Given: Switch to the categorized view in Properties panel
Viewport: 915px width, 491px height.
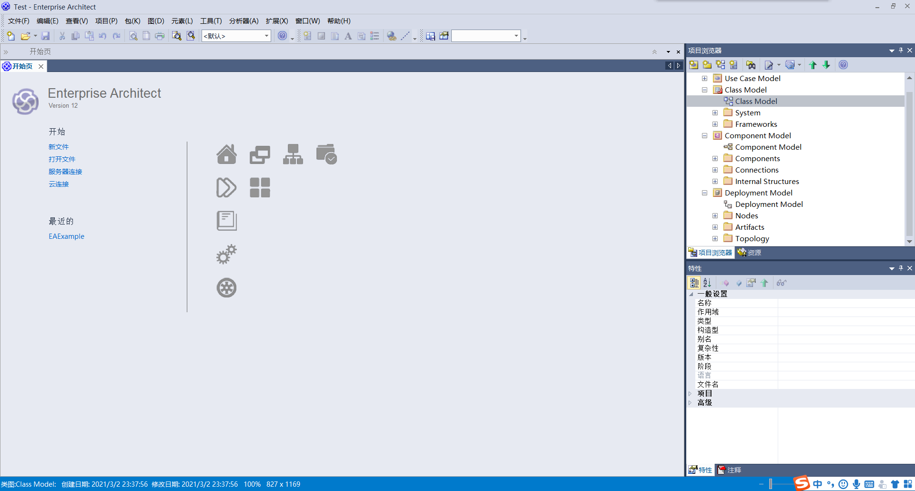Looking at the screenshot, I should [x=694, y=283].
